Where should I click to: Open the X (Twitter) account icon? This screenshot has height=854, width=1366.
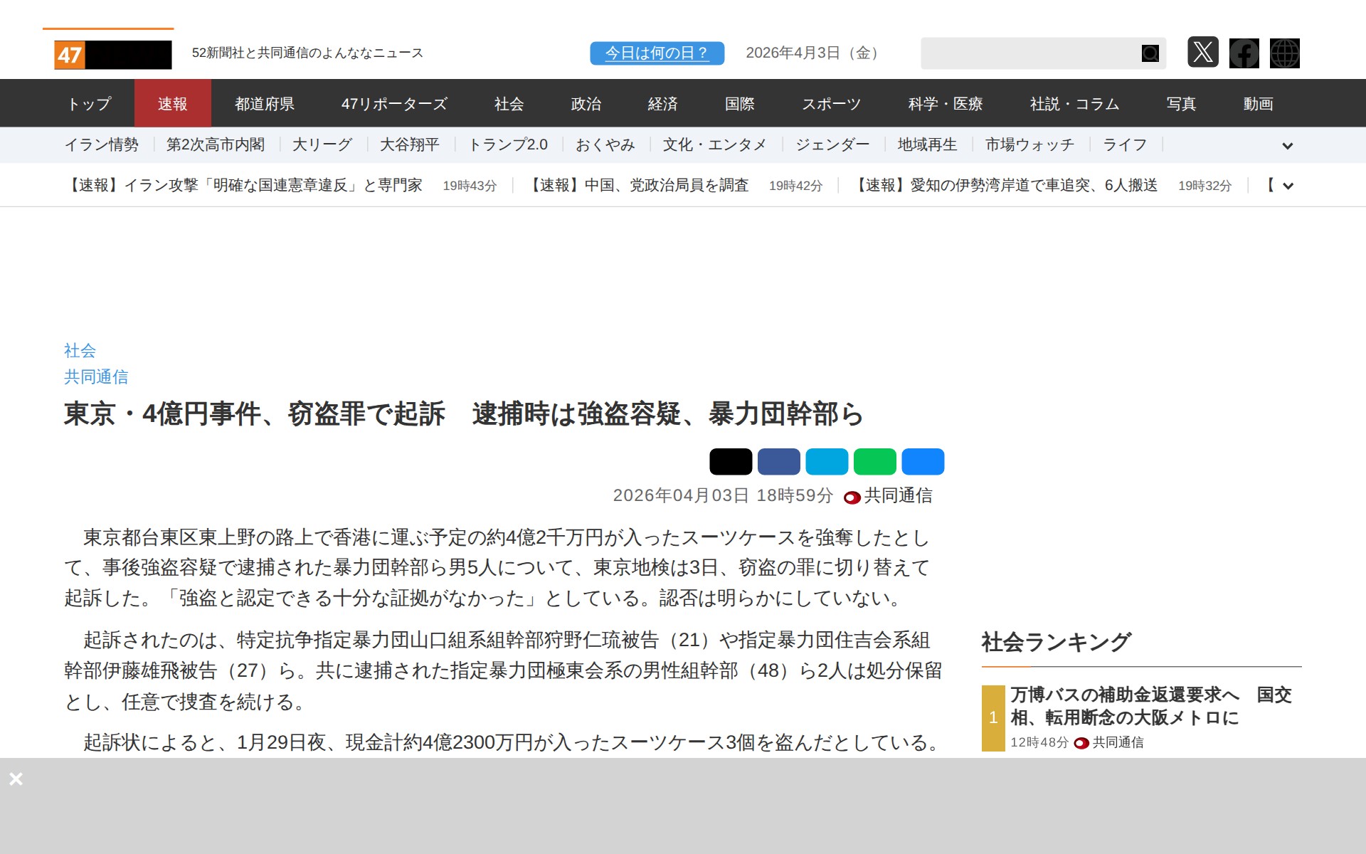(1202, 53)
